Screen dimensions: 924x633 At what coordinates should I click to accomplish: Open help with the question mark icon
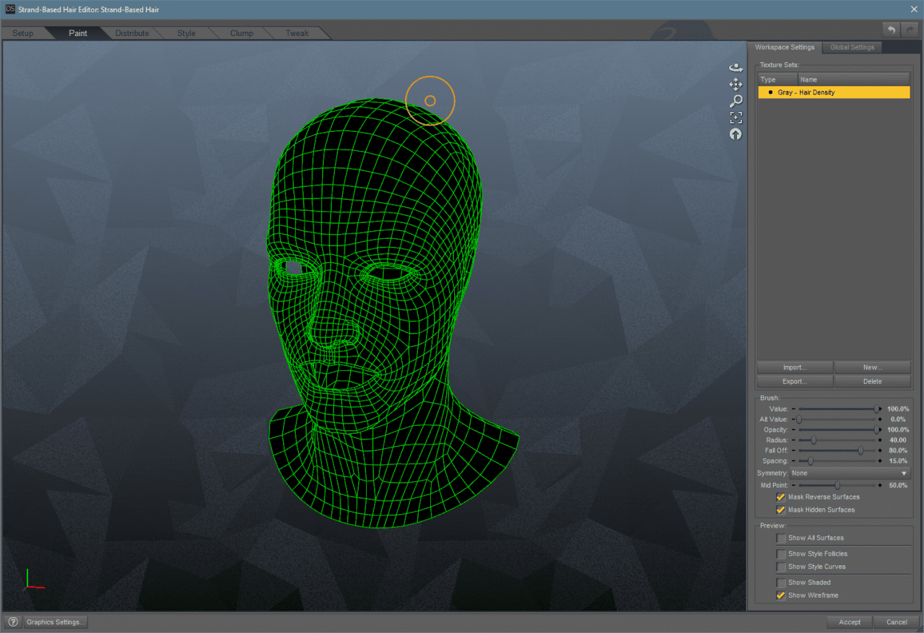point(12,621)
